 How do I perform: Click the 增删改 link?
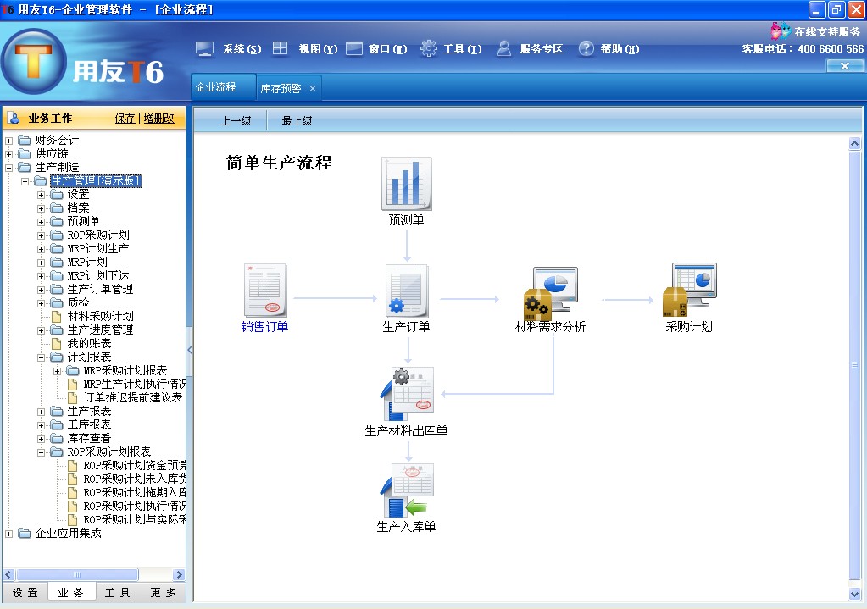(159, 119)
